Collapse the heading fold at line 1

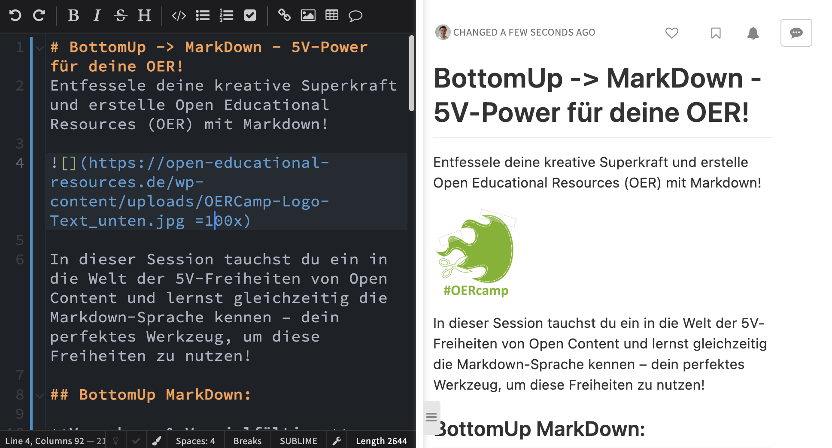point(39,48)
